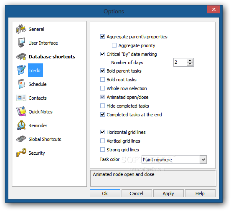Open the General options page

pos(36,29)
